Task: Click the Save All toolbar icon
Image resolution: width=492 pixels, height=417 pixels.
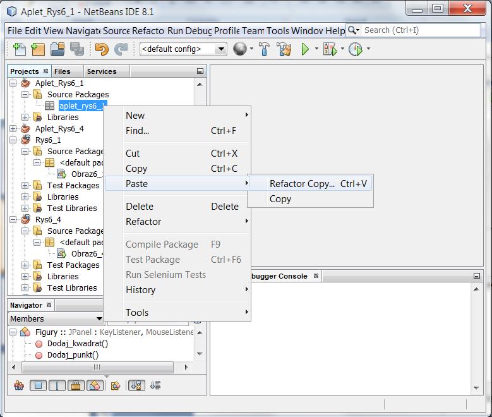Action: point(77,49)
